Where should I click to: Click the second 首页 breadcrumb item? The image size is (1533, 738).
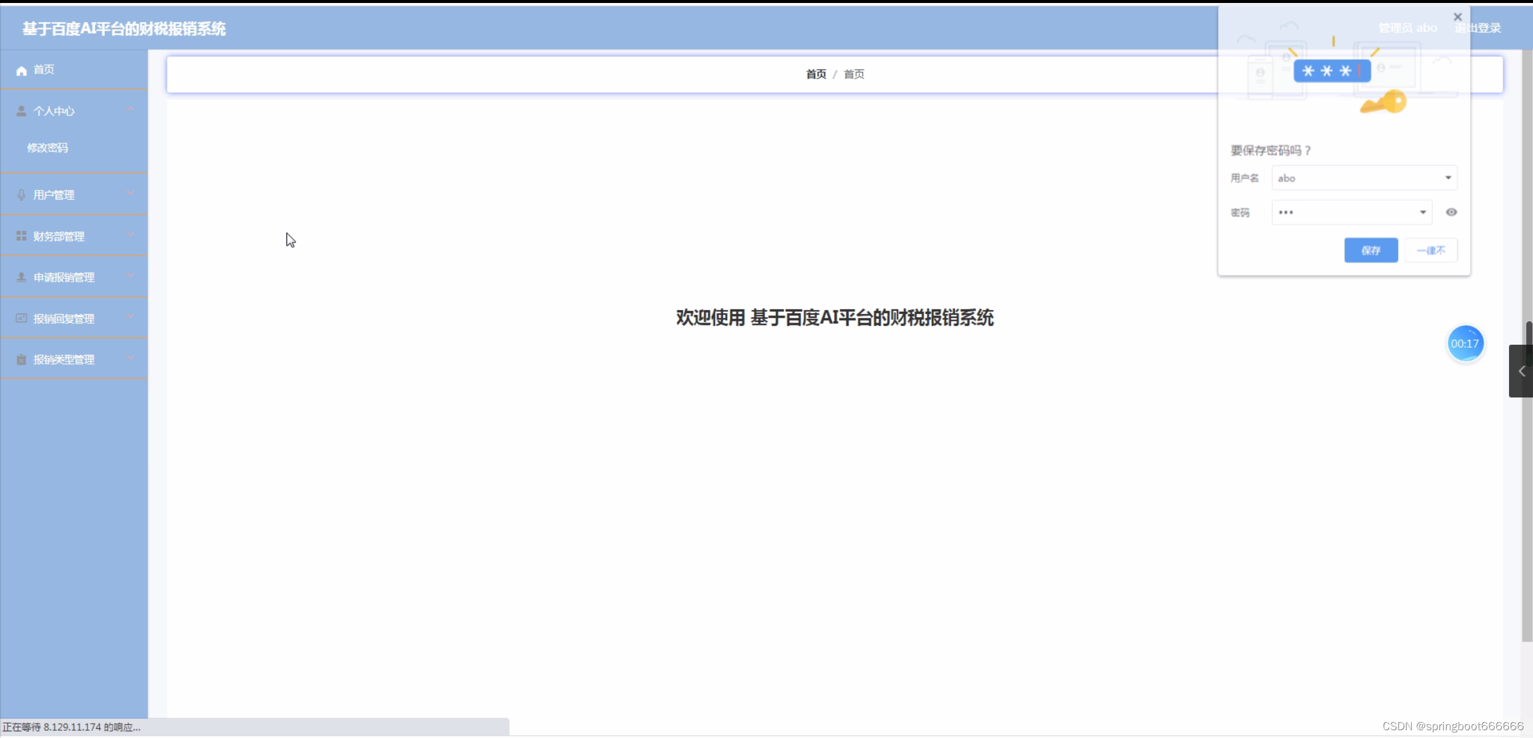[854, 74]
